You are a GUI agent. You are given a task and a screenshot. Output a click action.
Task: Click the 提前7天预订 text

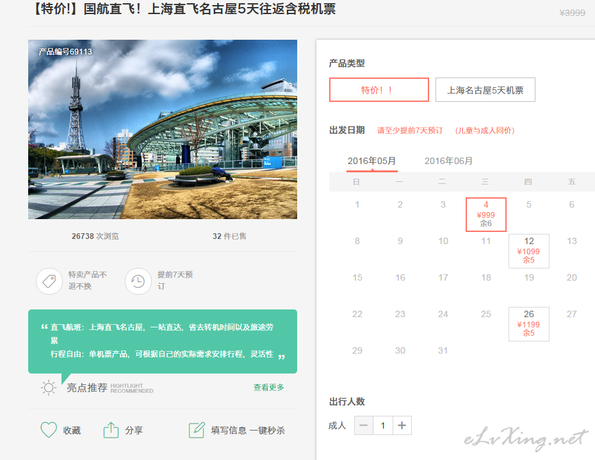175,280
